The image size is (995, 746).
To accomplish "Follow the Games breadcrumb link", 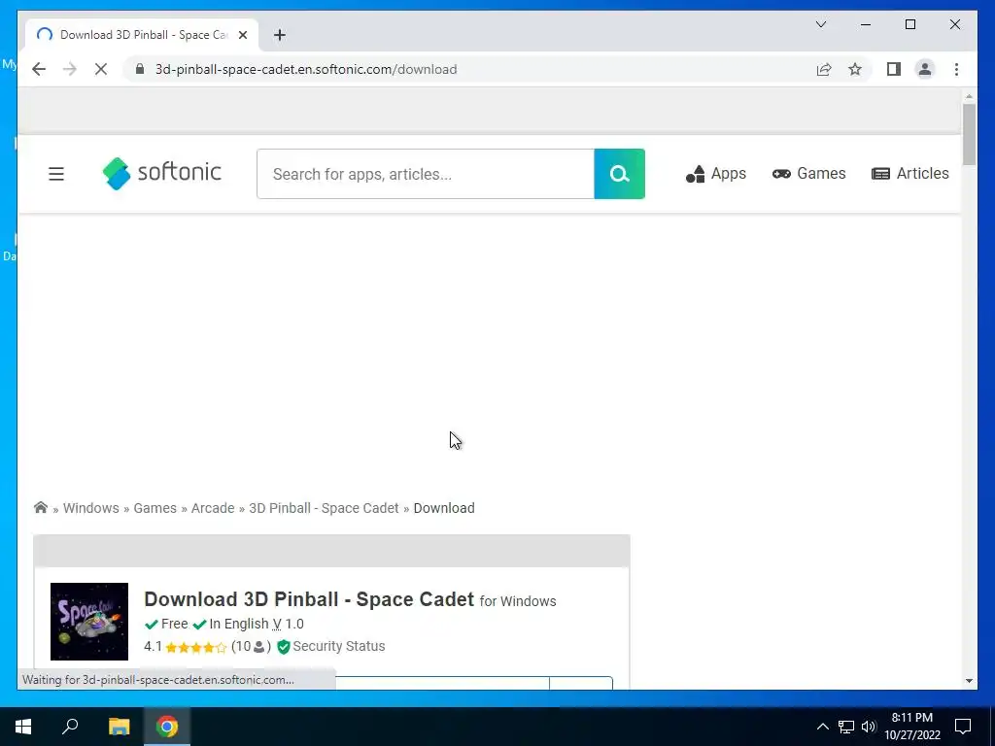I will click(x=154, y=508).
